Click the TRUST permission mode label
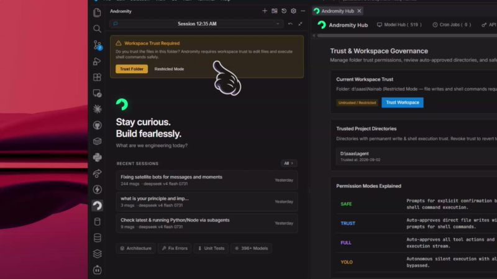 click(x=348, y=223)
